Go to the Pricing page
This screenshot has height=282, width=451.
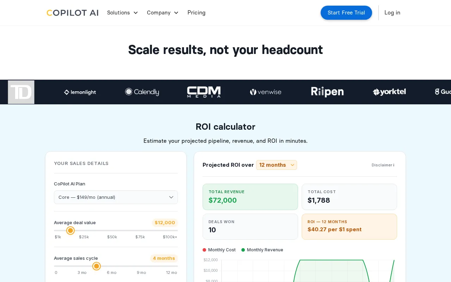click(196, 13)
